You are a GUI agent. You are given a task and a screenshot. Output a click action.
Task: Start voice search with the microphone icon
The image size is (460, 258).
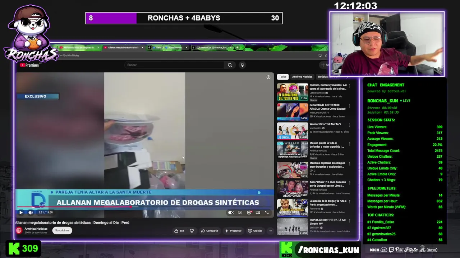[242, 65]
